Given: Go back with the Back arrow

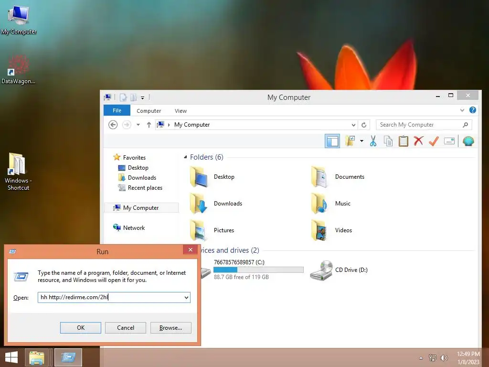Looking at the screenshot, I should tap(113, 125).
